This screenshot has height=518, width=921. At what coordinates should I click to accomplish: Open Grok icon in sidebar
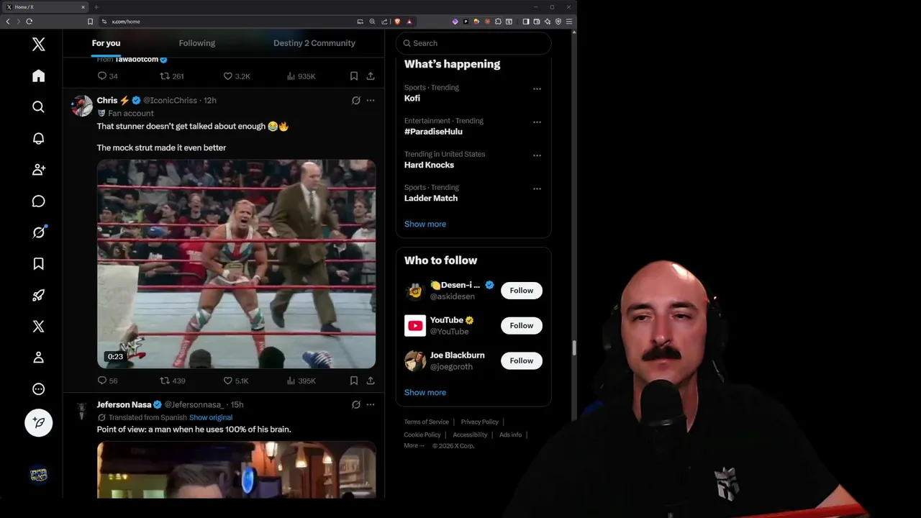point(39,232)
